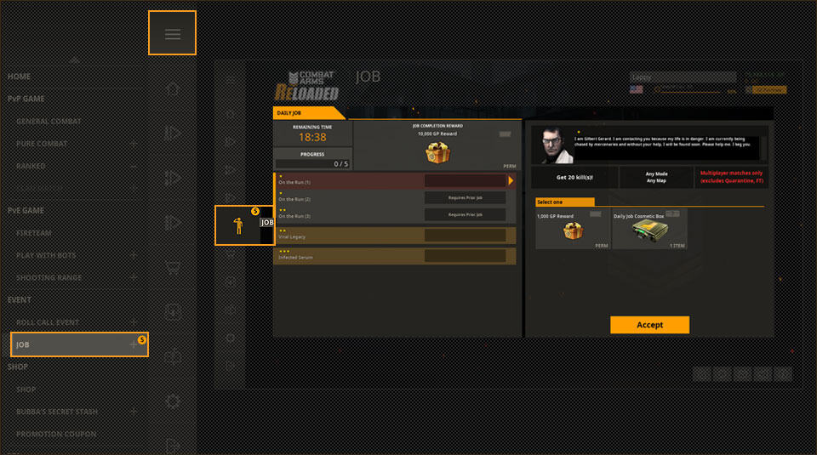Select the On the Run (2) job

[394, 198]
